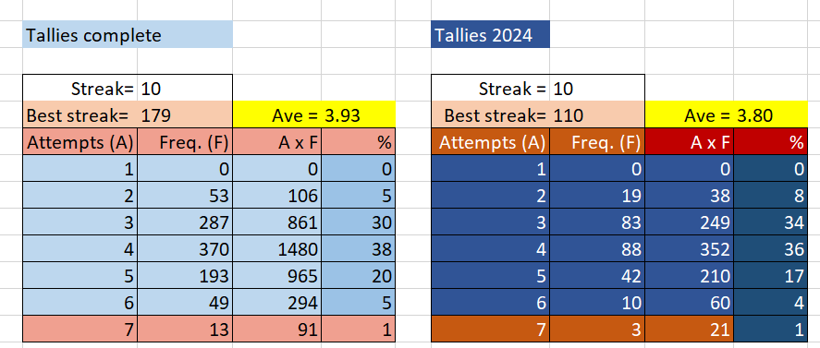Click the cell showing 287
820x348 pixels.
[185, 222]
